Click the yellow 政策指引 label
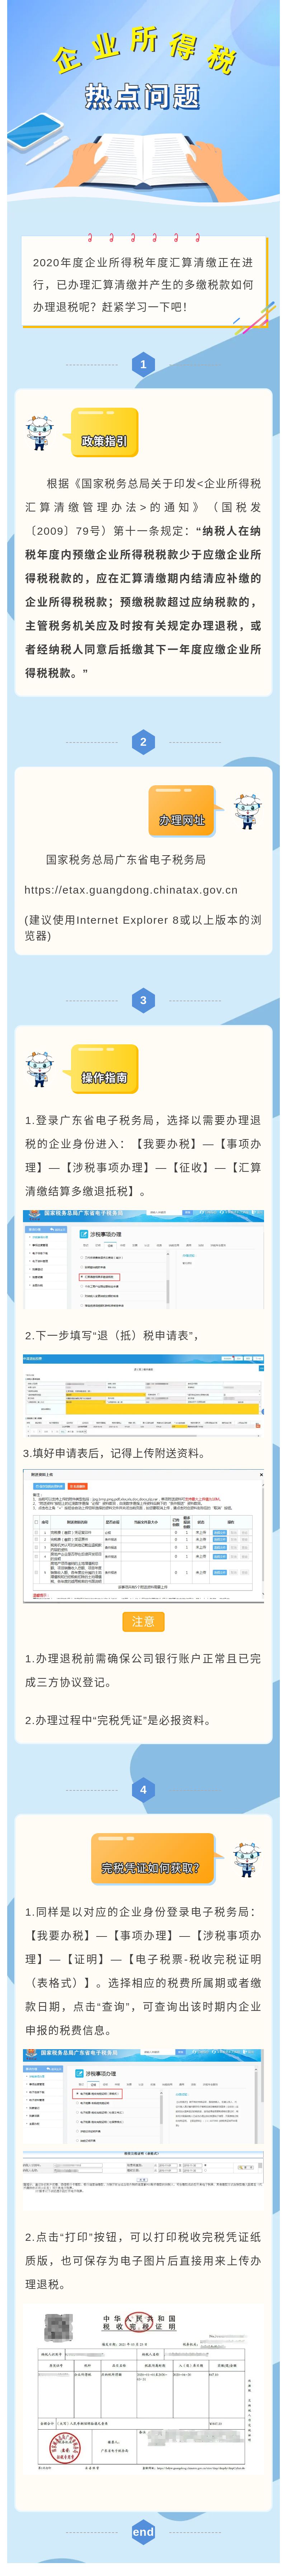 [x=104, y=440]
